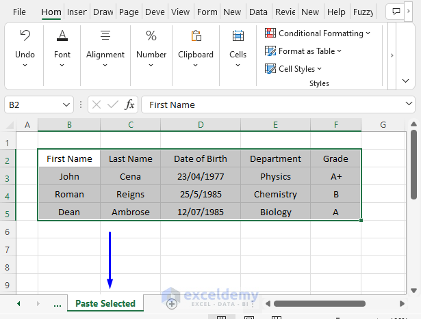421x319 pixels.
Task: Click the Cells group icon
Action: (238, 36)
